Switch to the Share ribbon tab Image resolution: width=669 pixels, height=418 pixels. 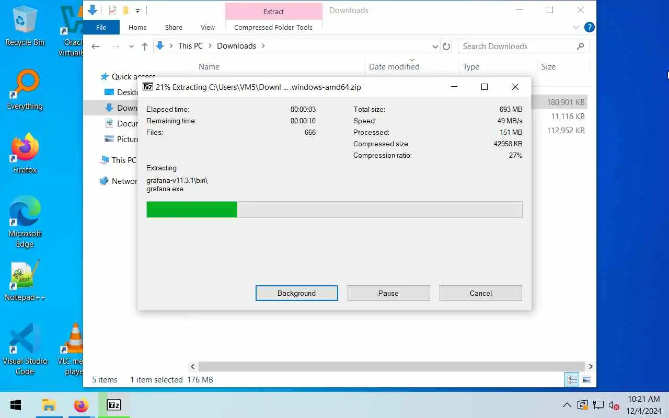coord(174,27)
